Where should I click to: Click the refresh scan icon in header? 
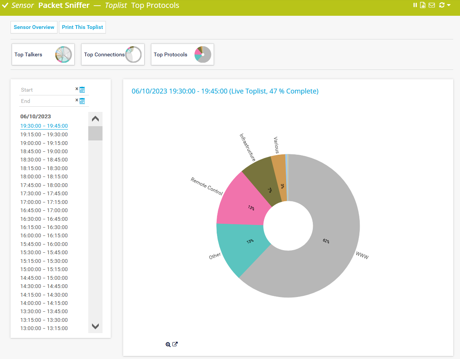[442, 5]
